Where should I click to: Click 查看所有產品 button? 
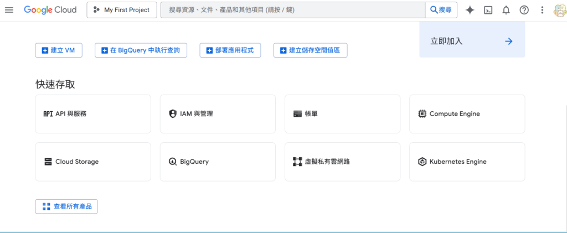pyautogui.click(x=66, y=206)
